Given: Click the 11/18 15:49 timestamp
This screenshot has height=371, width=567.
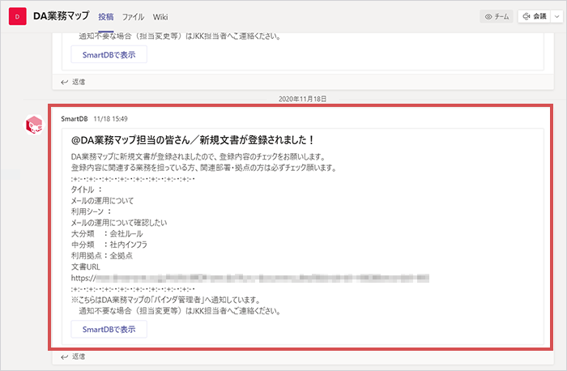Looking at the screenshot, I should (x=110, y=118).
